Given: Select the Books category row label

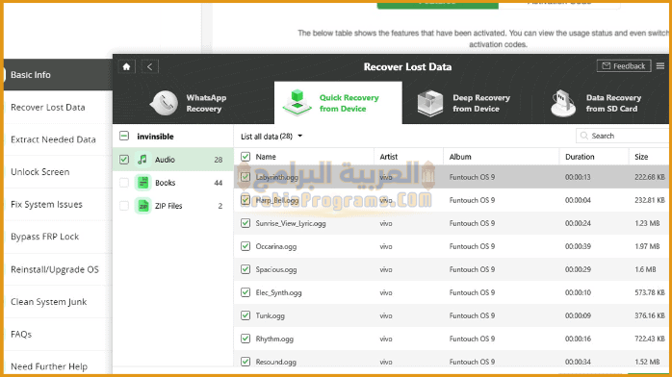Looking at the screenshot, I should (x=165, y=183).
